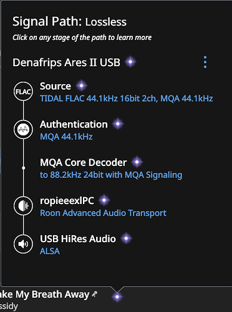
Task: Click the ALSA output details link
Action: pos(50,251)
